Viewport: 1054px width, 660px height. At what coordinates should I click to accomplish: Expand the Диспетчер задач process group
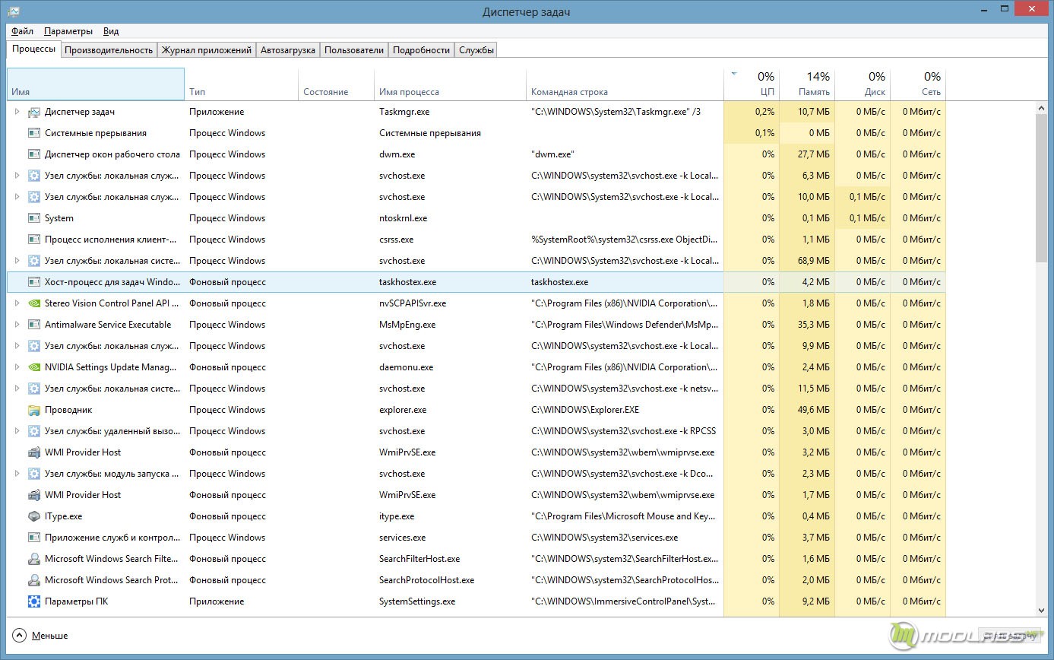[17, 112]
